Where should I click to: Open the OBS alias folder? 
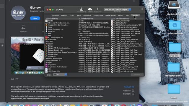(175, 47)
